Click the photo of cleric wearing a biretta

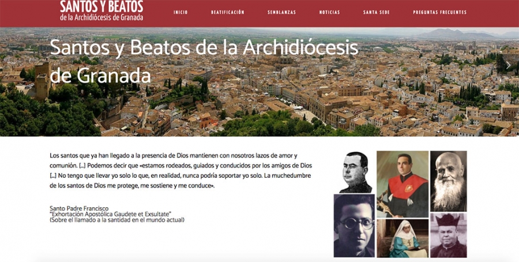tap(449, 235)
